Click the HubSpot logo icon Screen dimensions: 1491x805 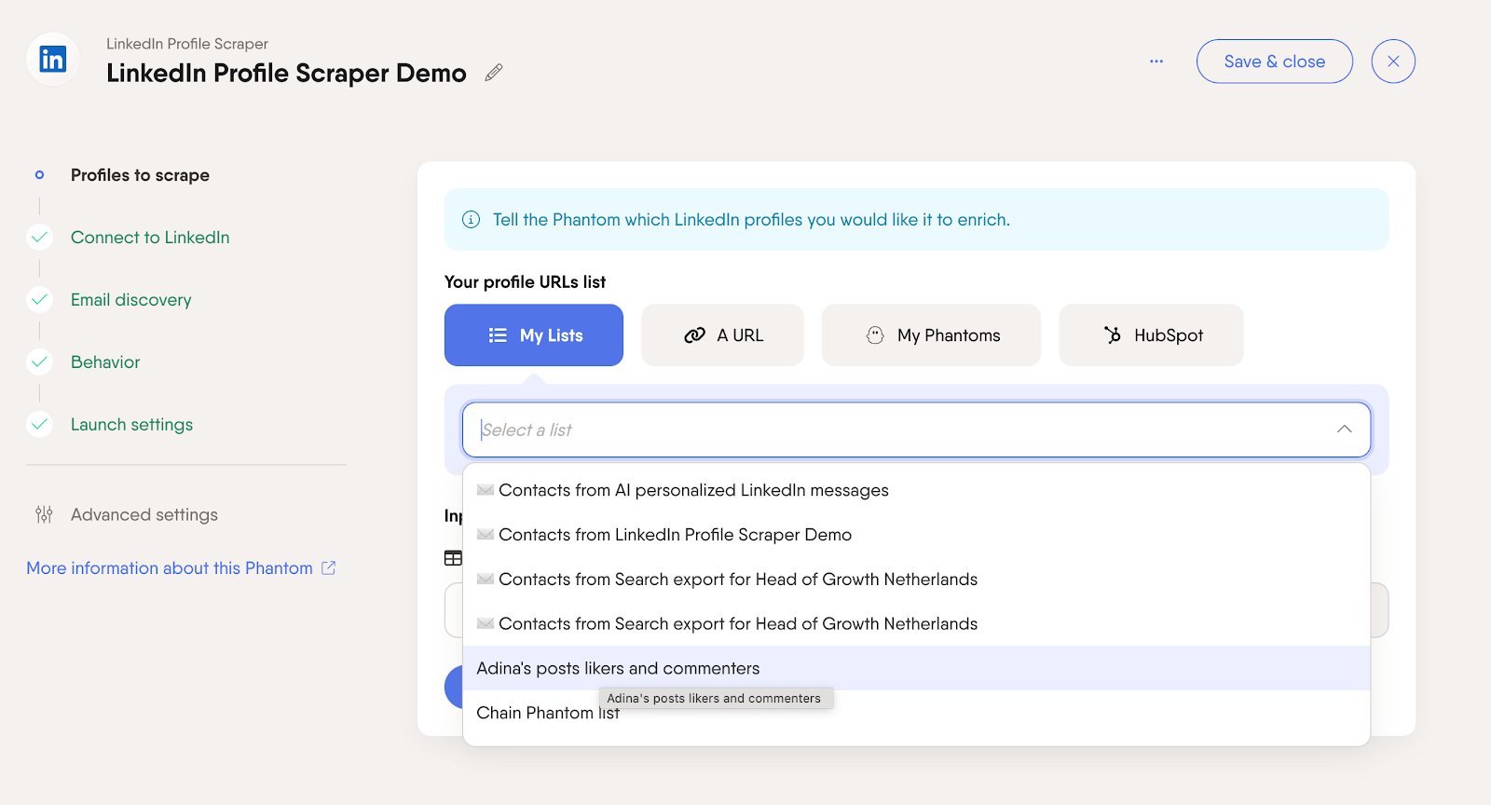[x=1113, y=335]
